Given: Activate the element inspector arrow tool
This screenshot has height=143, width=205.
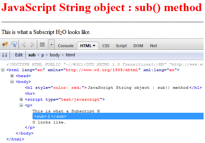Looking at the screenshot, I should click(x=14, y=44).
